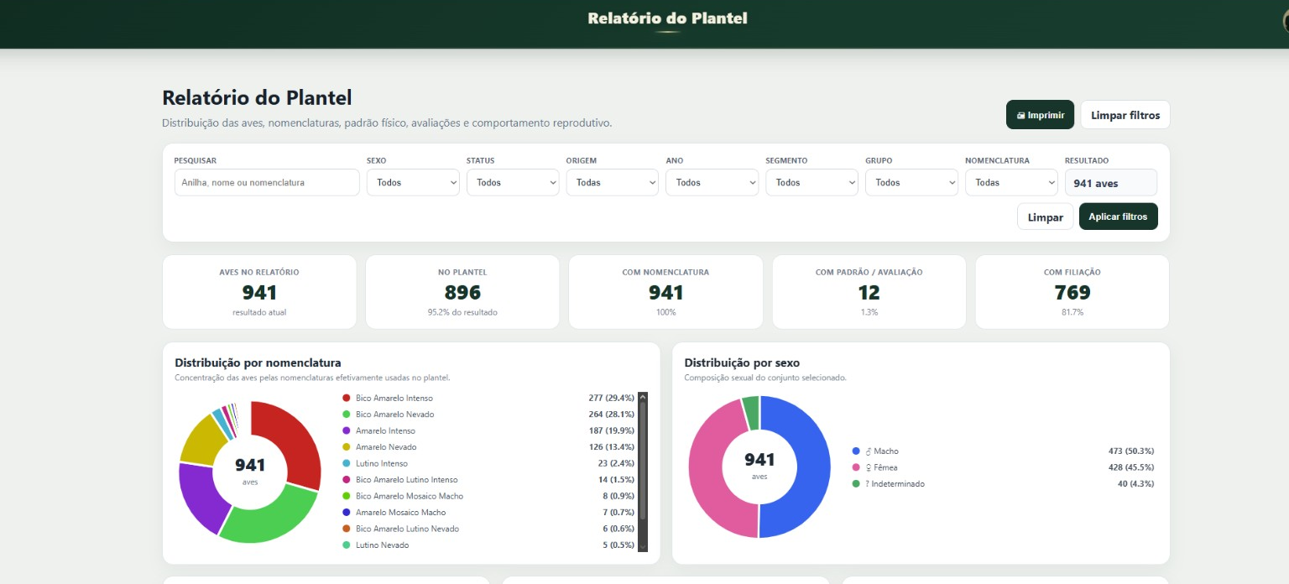Viewport: 1289px width, 584px height.
Task: Click the blue dot beside Macho
Action: click(856, 451)
